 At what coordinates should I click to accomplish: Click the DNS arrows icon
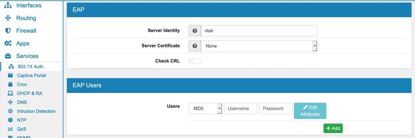pyautogui.click(x=10, y=102)
